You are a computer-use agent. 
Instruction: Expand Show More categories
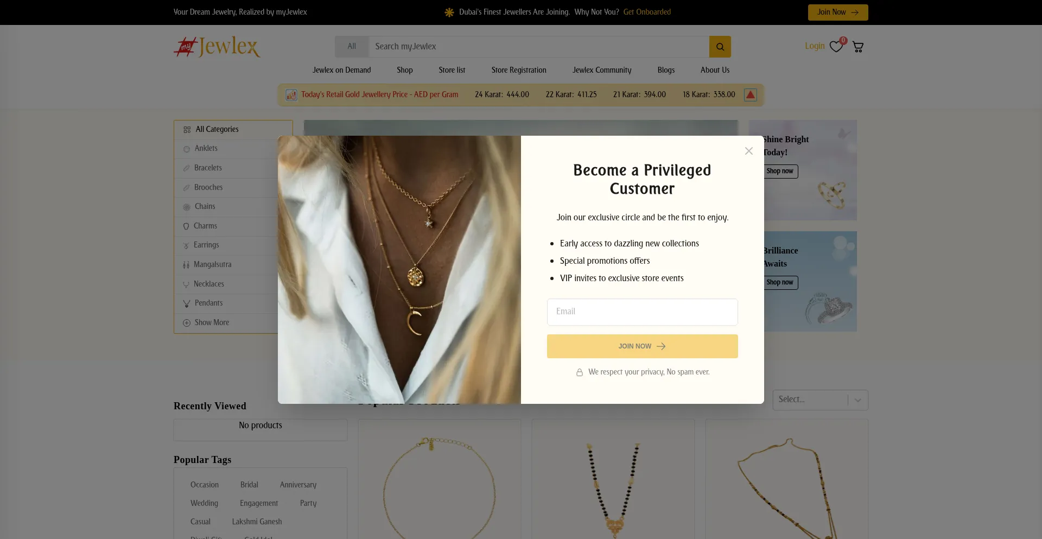coord(212,322)
